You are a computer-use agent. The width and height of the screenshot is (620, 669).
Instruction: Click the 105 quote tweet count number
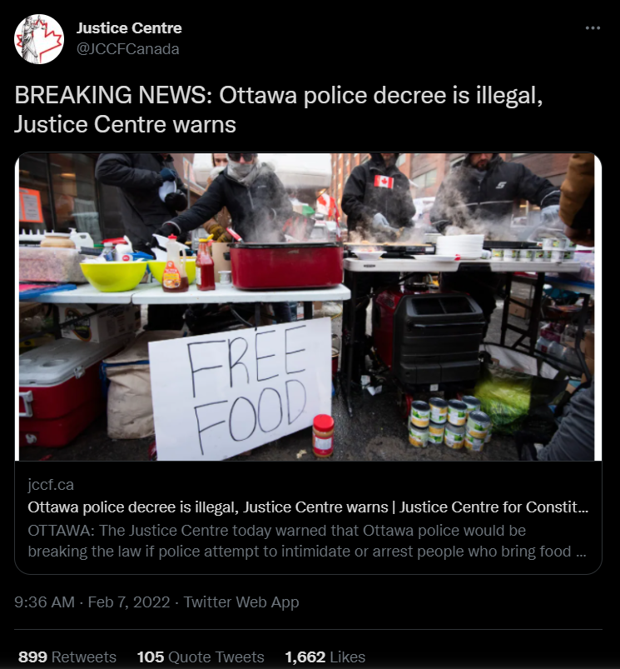[151, 657]
